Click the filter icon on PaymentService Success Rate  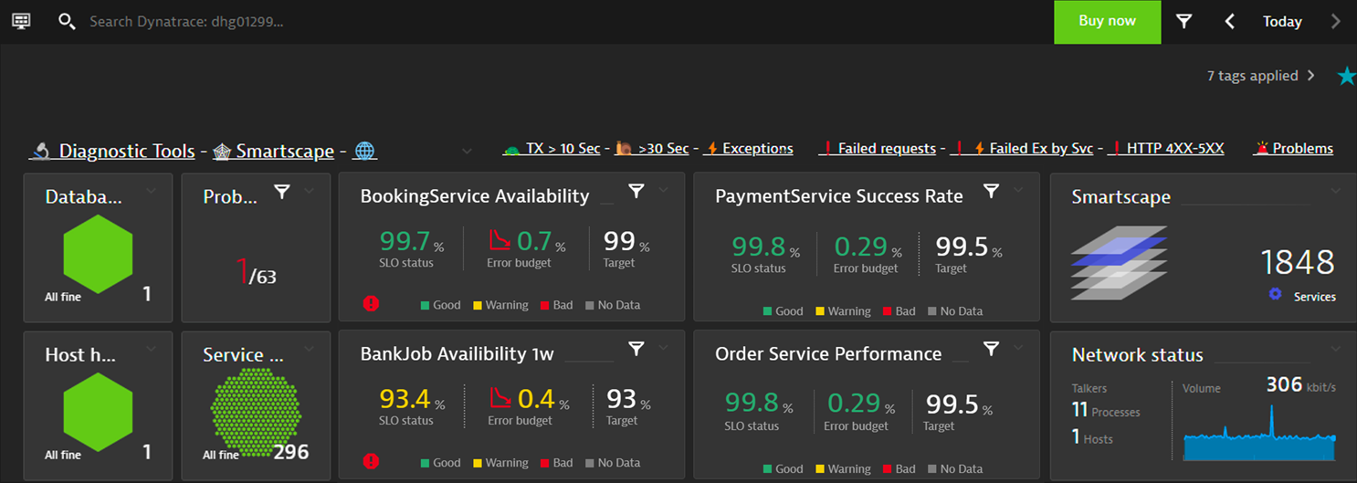[x=991, y=191]
